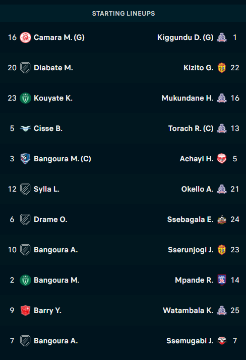Select player Sylla L. in lineup
The height and width of the screenshot is (360, 246).
click(x=46, y=189)
